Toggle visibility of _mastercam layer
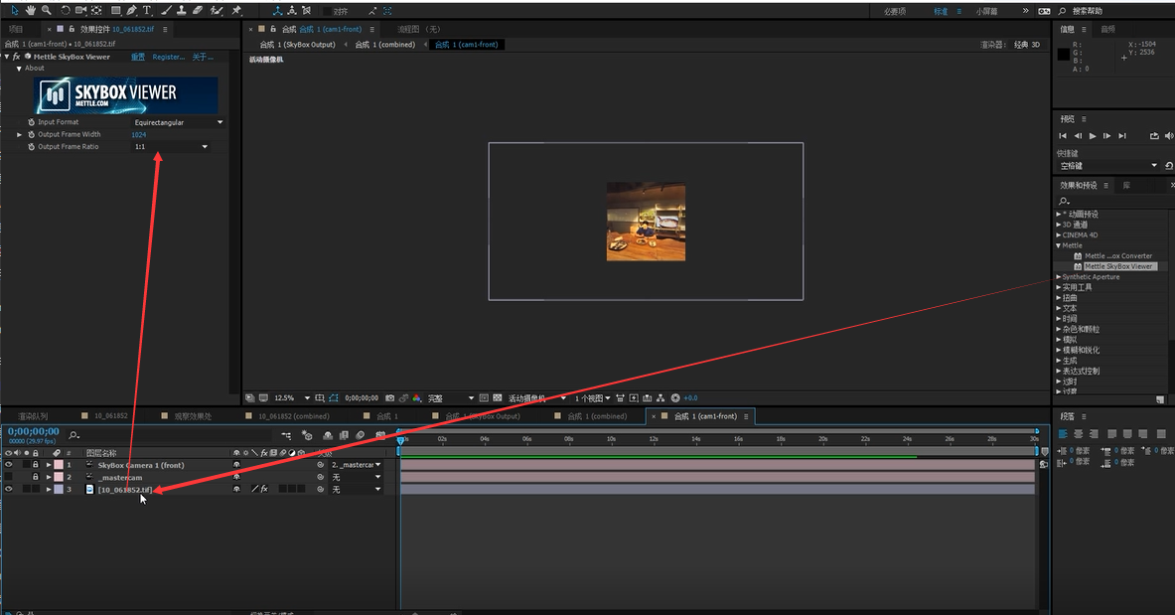This screenshot has height=615, width=1175. click(9, 477)
